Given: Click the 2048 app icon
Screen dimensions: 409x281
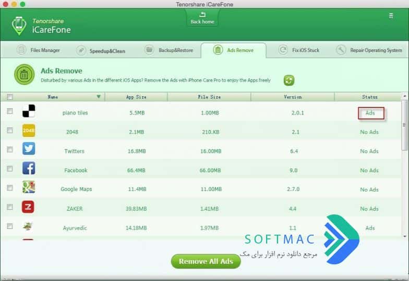Looking at the screenshot, I should click(29, 130).
